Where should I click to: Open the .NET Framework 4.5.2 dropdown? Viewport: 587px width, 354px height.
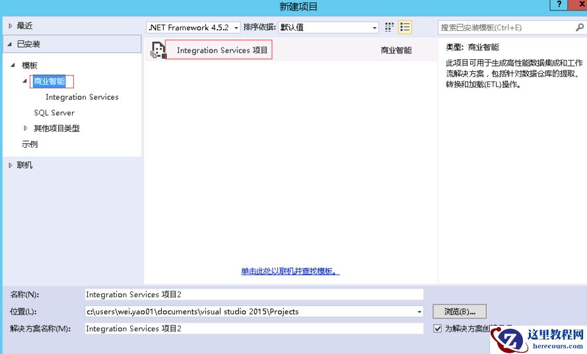pos(193,27)
